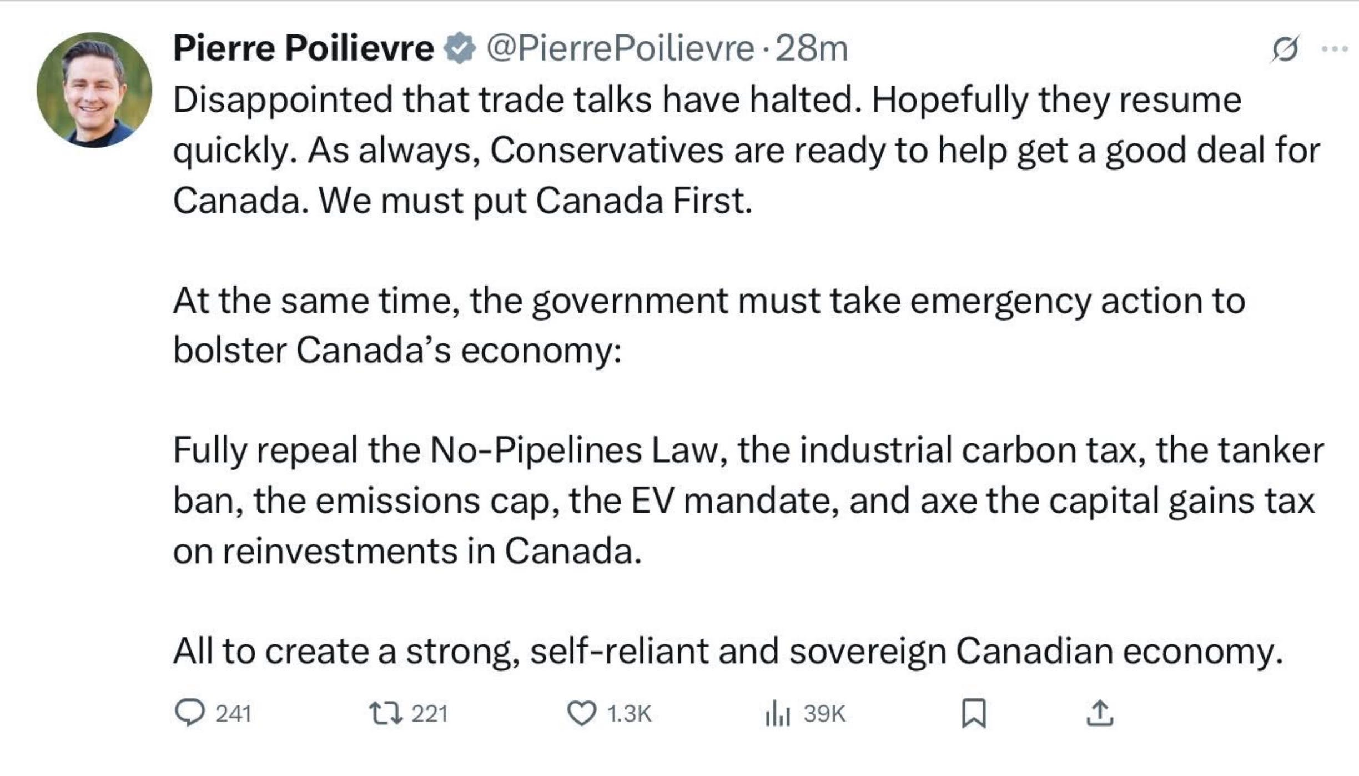Bookmark this tweet
This screenshot has width=1359, height=776.
973,713
